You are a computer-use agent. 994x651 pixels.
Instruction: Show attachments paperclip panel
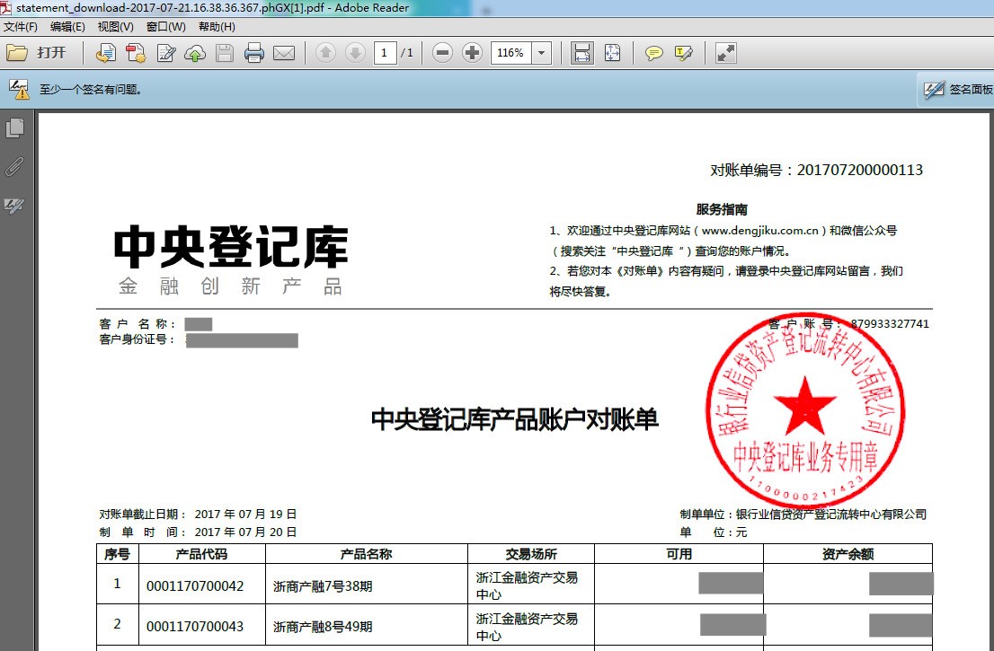14,167
